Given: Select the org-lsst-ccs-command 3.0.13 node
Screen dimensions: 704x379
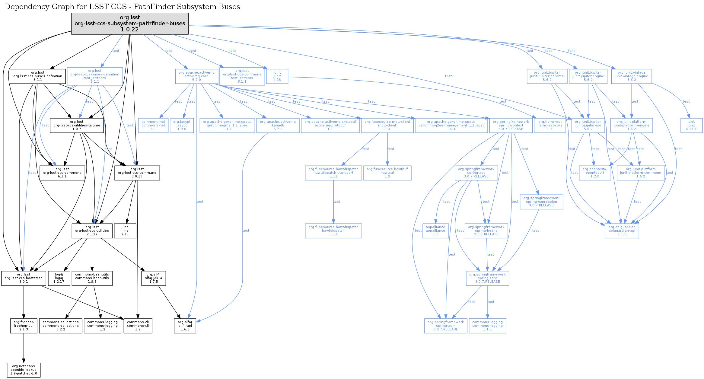Looking at the screenshot, I should point(137,173).
